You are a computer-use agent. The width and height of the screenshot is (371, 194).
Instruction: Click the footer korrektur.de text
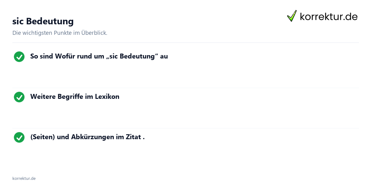tap(24, 178)
